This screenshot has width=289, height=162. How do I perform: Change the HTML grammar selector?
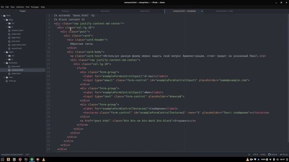coord(263,155)
